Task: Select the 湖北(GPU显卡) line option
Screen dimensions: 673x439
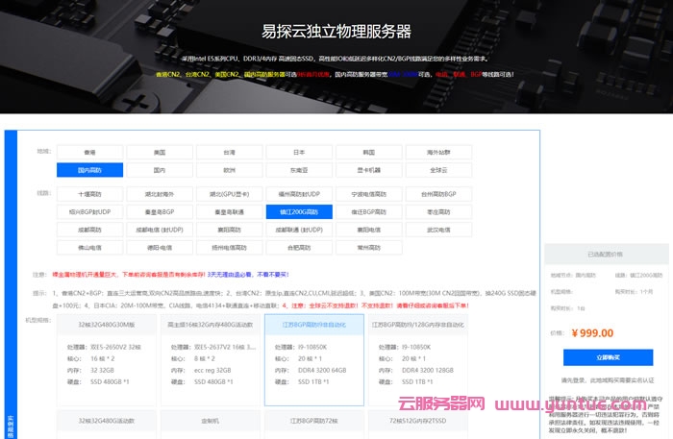Action: pos(229,193)
